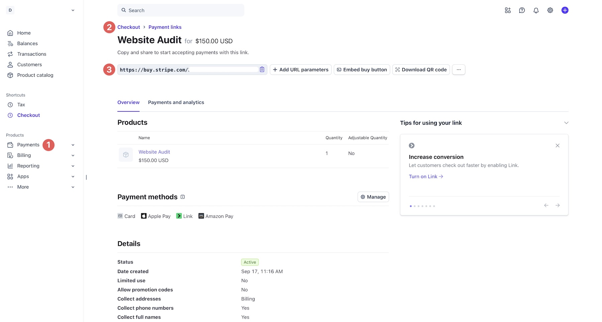Click the Search field
The width and height of the screenshot is (602, 322).
(181, 10)
